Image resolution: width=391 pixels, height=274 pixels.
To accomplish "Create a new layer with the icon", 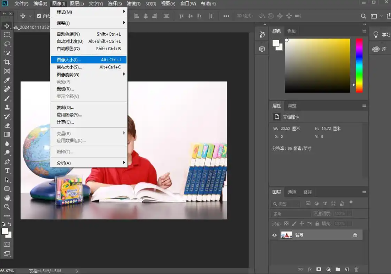I will 347,269.
